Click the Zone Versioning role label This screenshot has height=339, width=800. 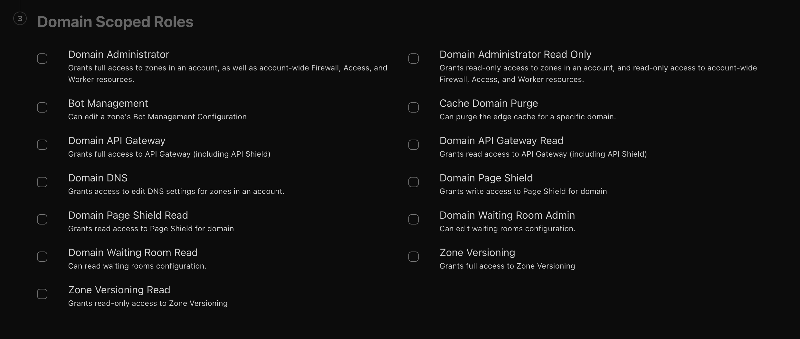[477, 252]
